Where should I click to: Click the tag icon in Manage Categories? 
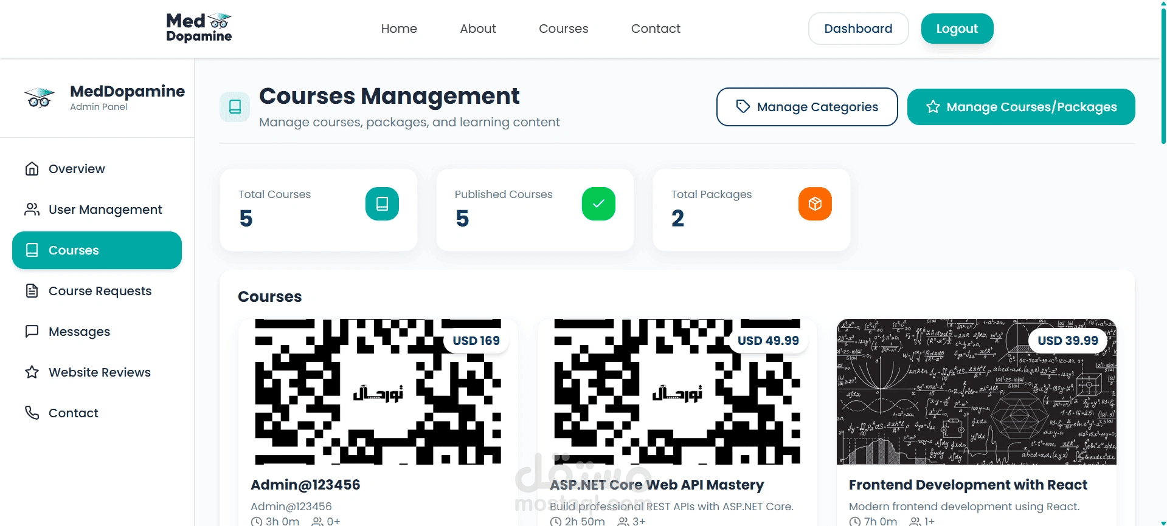pos(743,106)
